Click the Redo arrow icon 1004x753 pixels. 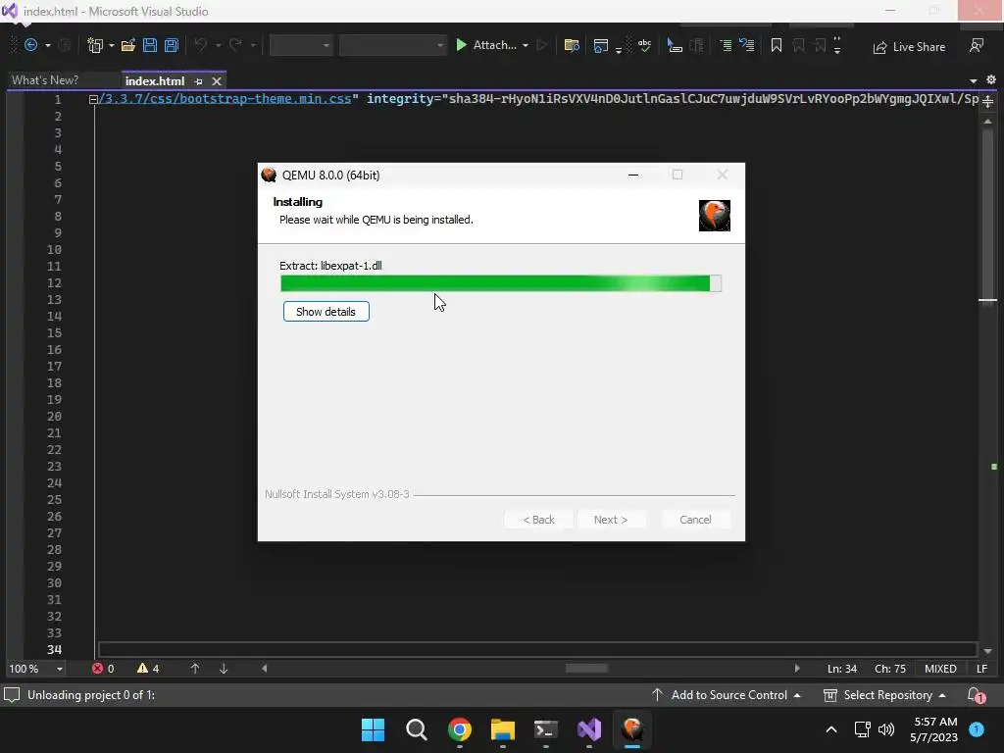click(235, 45)
